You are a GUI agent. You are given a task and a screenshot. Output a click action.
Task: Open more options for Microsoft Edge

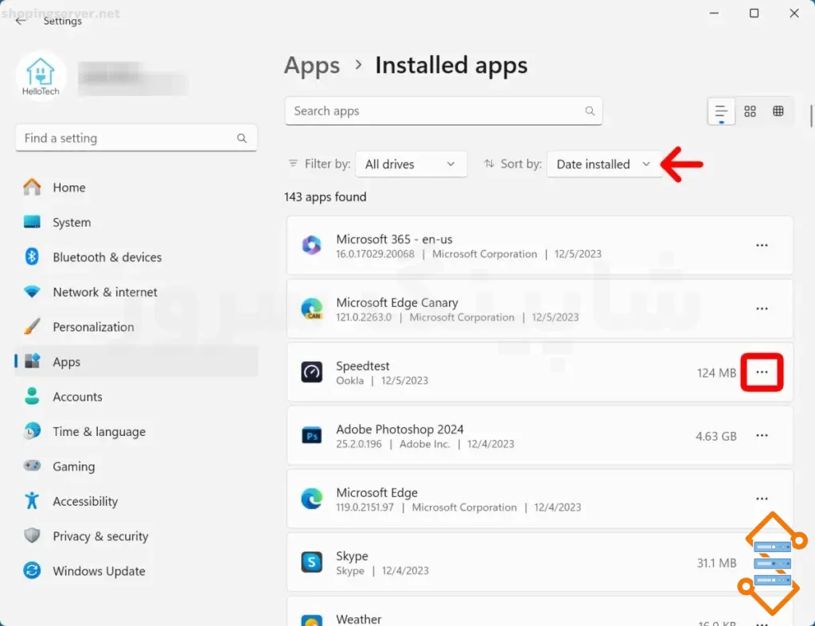(x=762, y=499)
